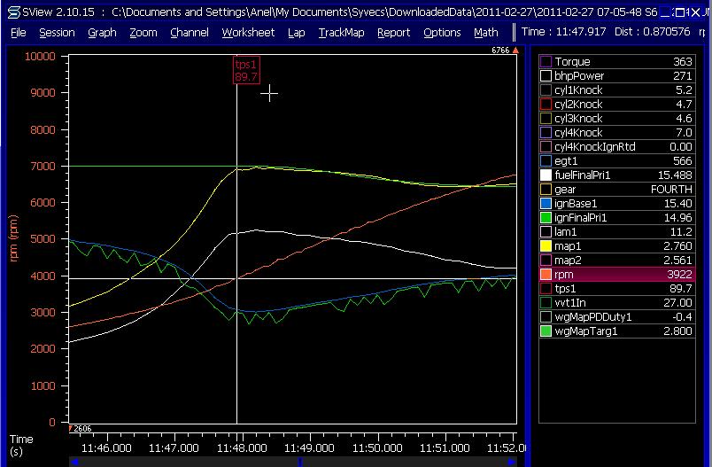This screenshot has height=467, width=712.
Task: Toggle the Torque channel color box
Action: pyautogui.click(x=546, y=62)
